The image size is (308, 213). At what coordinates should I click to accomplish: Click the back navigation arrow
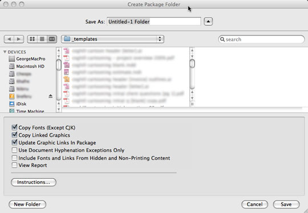(9, 39)
